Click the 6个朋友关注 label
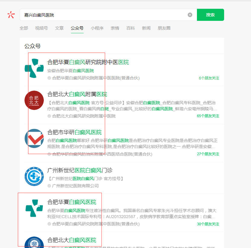Screen dimensions: 251x248 coord(209,78)
